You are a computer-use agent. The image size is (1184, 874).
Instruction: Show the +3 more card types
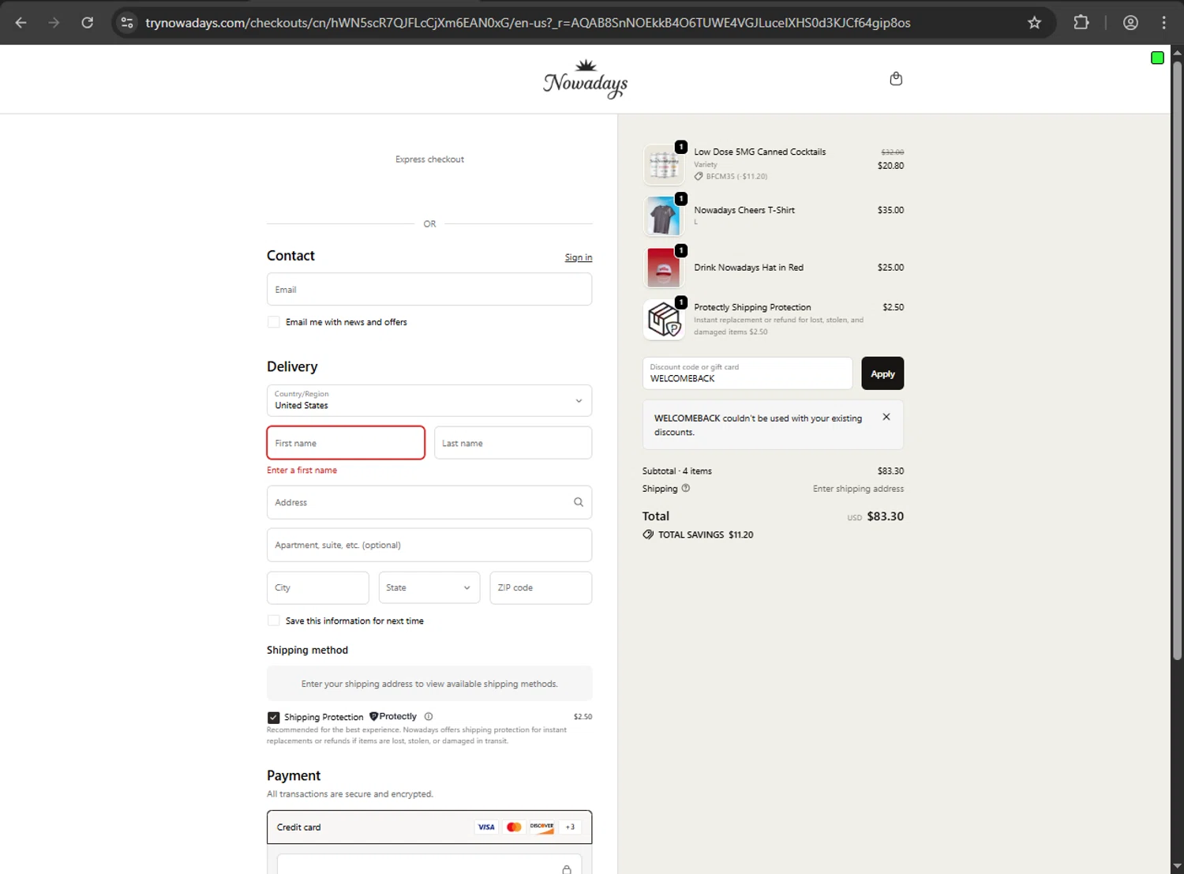point(570,827)
